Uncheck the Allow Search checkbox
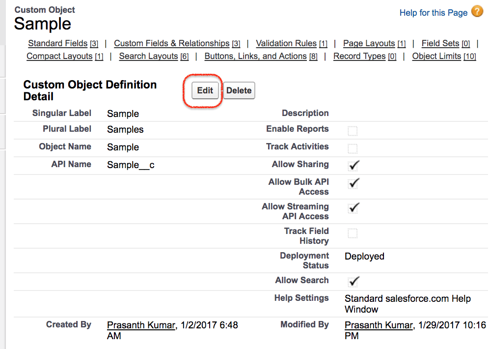The height and width of the screenshot is (349, 490). [353, 281]
